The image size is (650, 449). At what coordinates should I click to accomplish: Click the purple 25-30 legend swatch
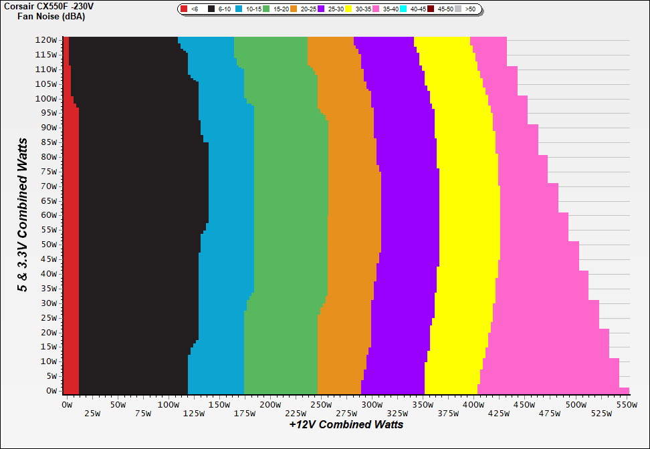(x=321, y=9)
